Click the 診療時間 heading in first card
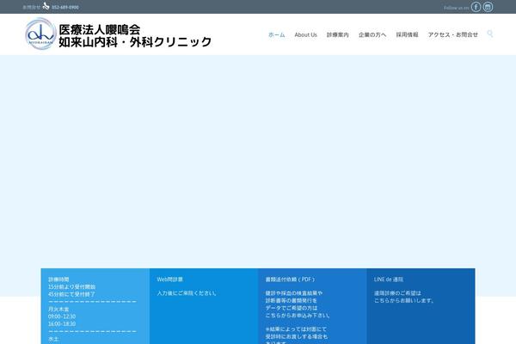This screenshot has width=516, height=344. [x=58, y=279]
